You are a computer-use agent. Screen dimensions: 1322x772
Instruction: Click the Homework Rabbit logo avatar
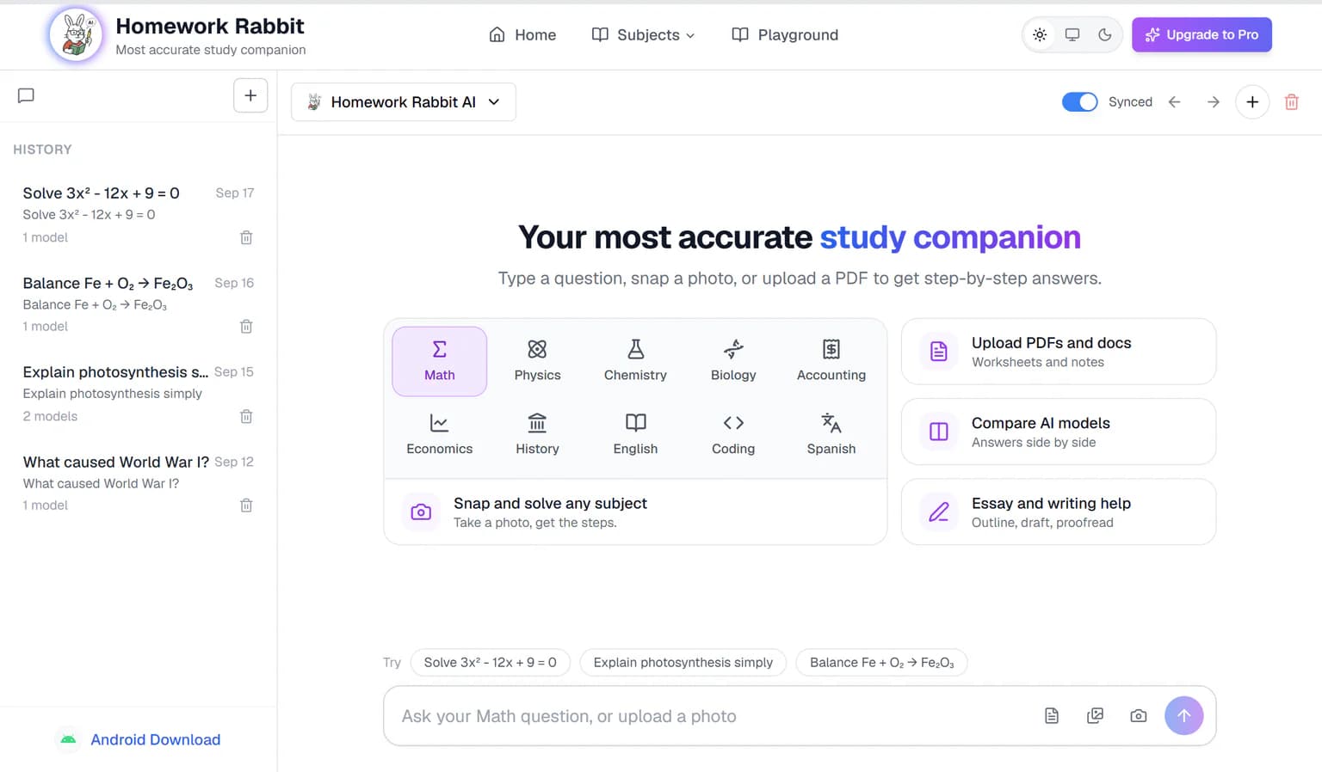tap(76, 35)
